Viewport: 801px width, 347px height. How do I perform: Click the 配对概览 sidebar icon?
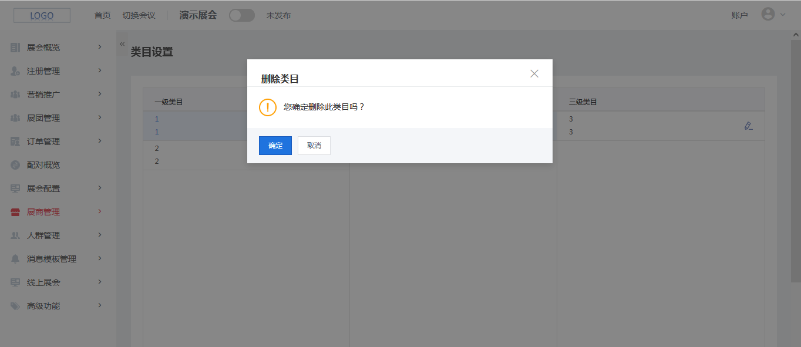coord(15,165)
